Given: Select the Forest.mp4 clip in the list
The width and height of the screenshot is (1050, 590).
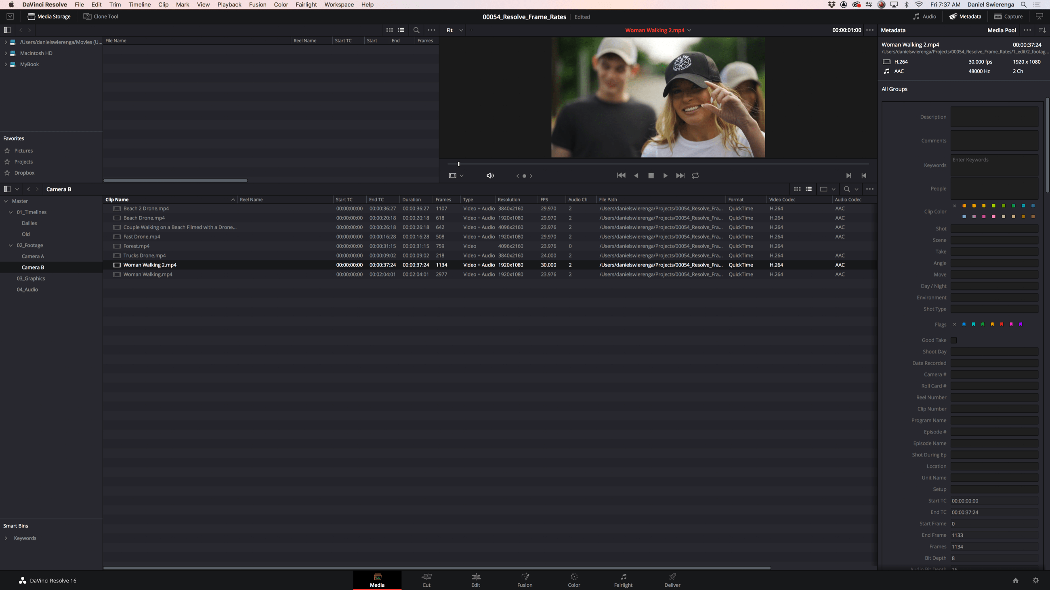Looking at the screenshot, I should tap(136, 246).
